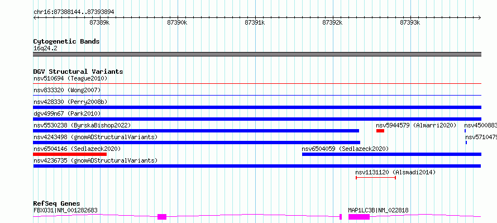Select the gray 16q24.2 cytogenetic band bar
Image resolution: width=497 pixels, height=223 pixels.
pos(257,54)
